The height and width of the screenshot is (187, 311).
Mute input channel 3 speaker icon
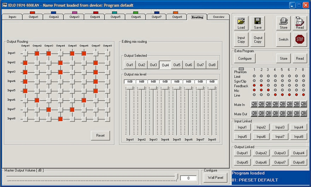point(268,104)
